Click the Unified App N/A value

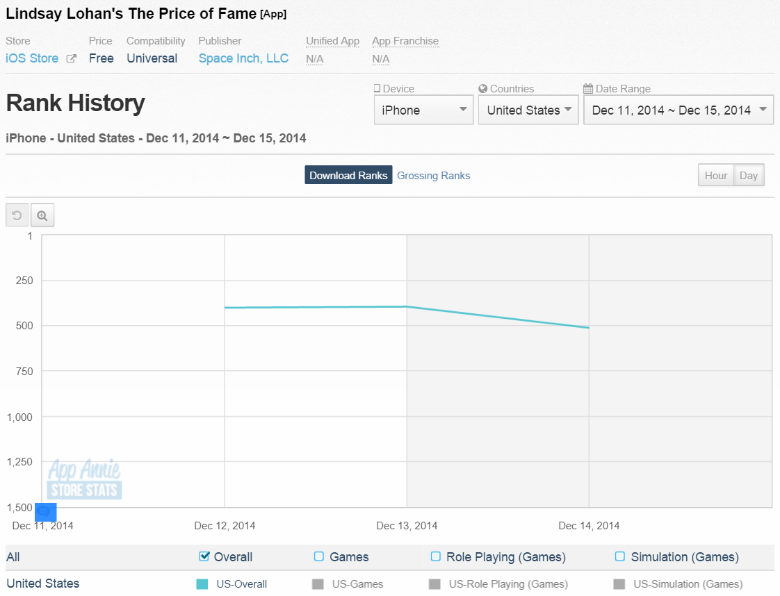[314, 58]
